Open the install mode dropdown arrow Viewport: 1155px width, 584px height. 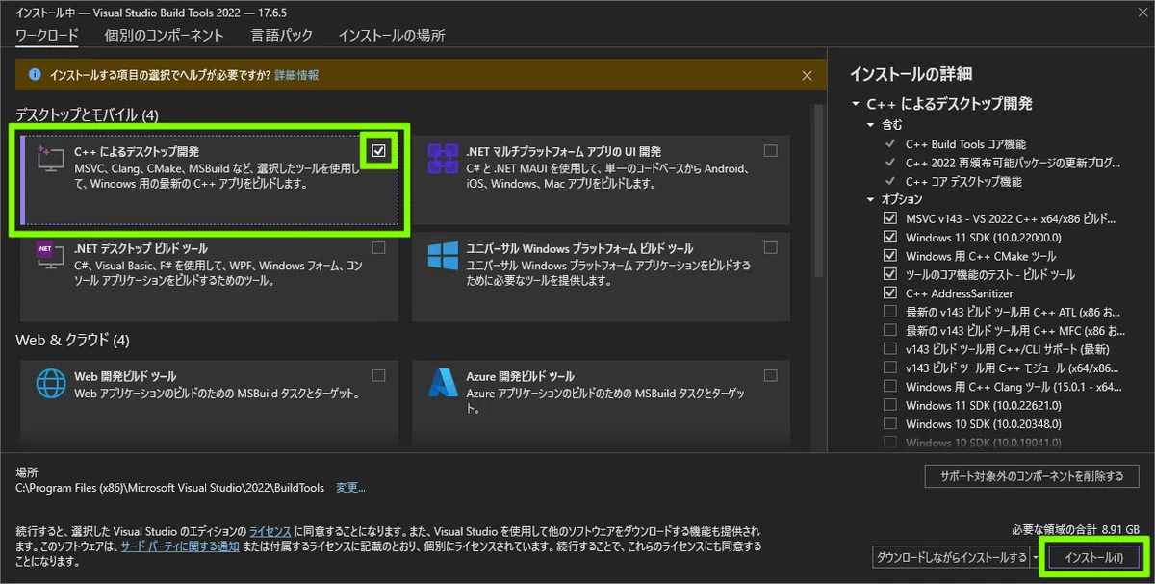click(x=1035, y=557)
